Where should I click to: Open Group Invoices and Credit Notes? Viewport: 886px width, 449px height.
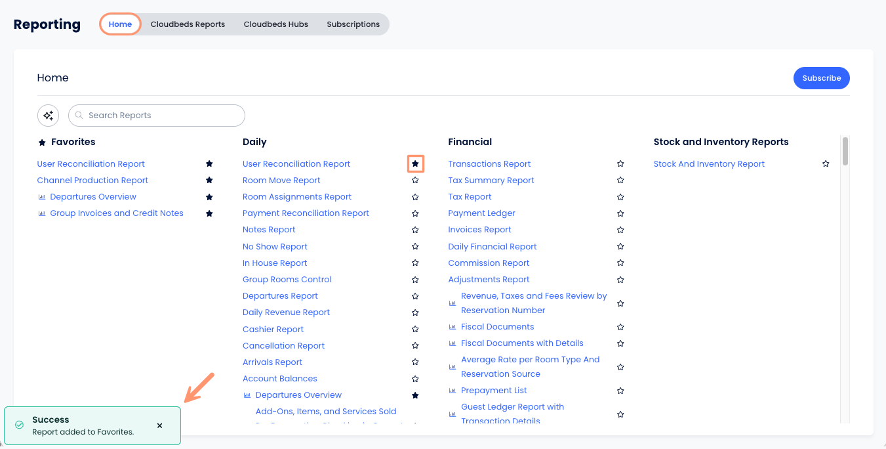tap(117, 213)
